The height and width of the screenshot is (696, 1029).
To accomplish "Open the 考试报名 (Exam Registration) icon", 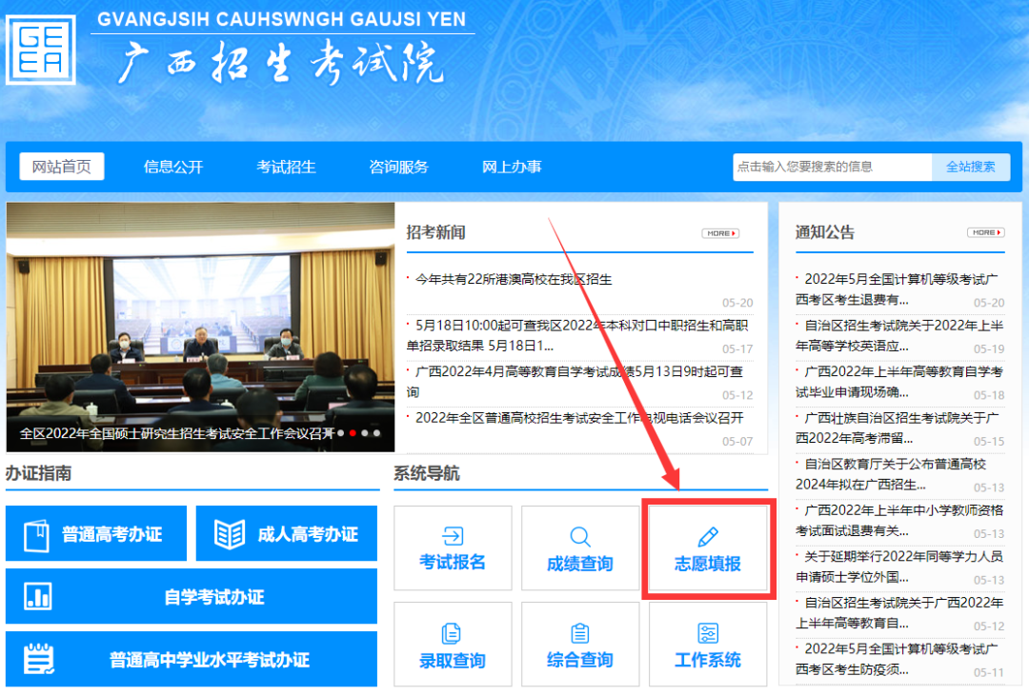I will 453,548.
